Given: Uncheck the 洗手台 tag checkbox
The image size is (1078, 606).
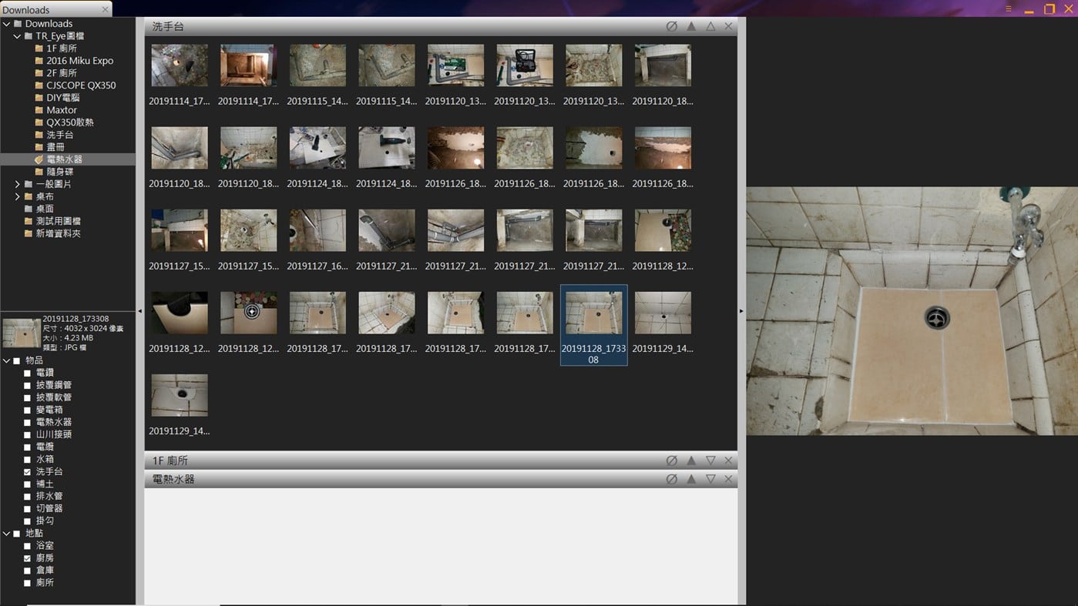Looking at the screenshot, I should tap(28, 472).
